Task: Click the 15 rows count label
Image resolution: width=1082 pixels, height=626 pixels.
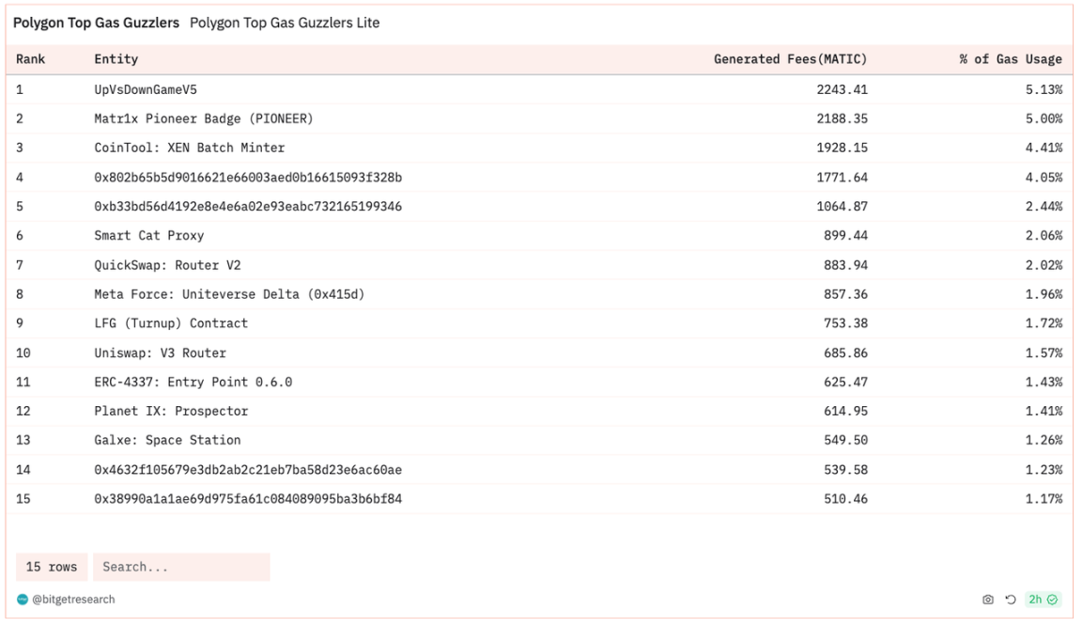Action: (52, 567)
